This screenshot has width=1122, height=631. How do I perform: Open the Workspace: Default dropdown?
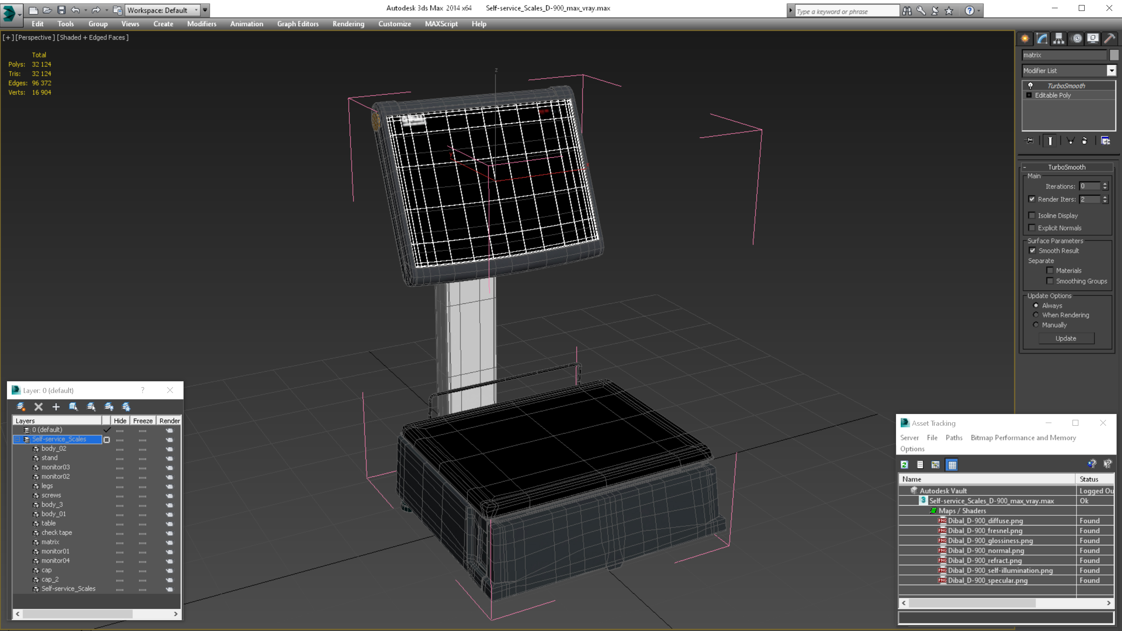162,10
